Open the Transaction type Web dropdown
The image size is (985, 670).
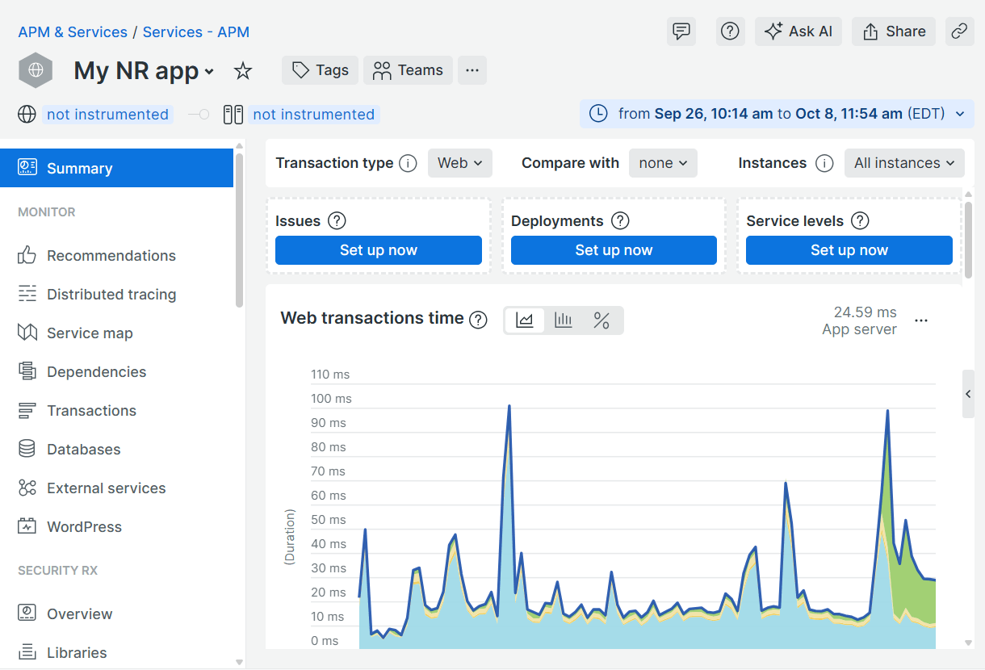[x=460, y=163]
